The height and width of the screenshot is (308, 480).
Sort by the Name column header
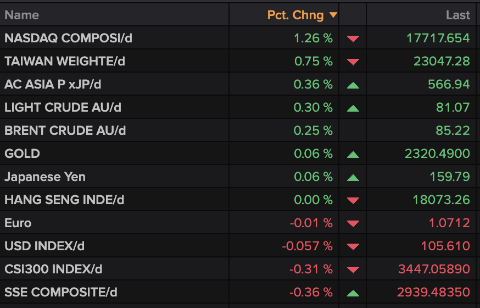(22, 15)
